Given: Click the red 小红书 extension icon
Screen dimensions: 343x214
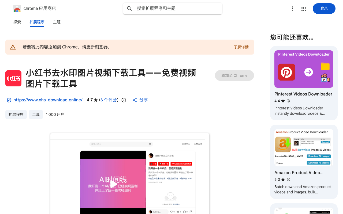Looking at the screenshot, I should (x=13, y=78).
